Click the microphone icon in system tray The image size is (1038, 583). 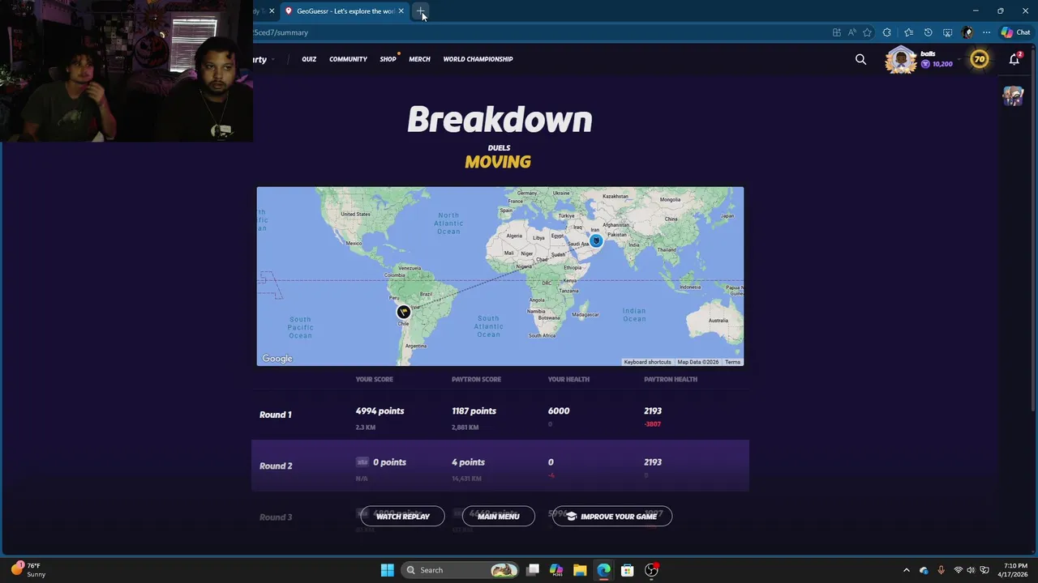click(x=941, y=570)
